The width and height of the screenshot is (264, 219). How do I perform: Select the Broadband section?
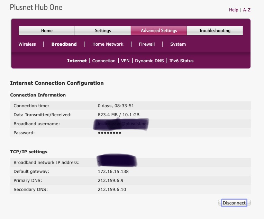tap(64, 44)
